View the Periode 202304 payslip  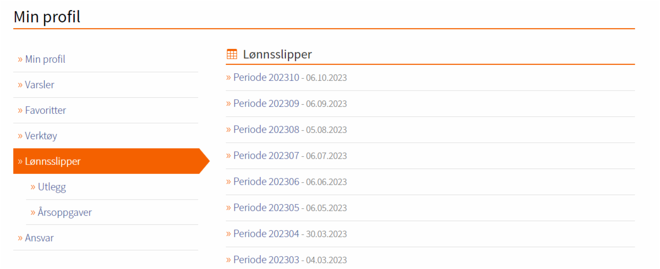click(266, 233)
